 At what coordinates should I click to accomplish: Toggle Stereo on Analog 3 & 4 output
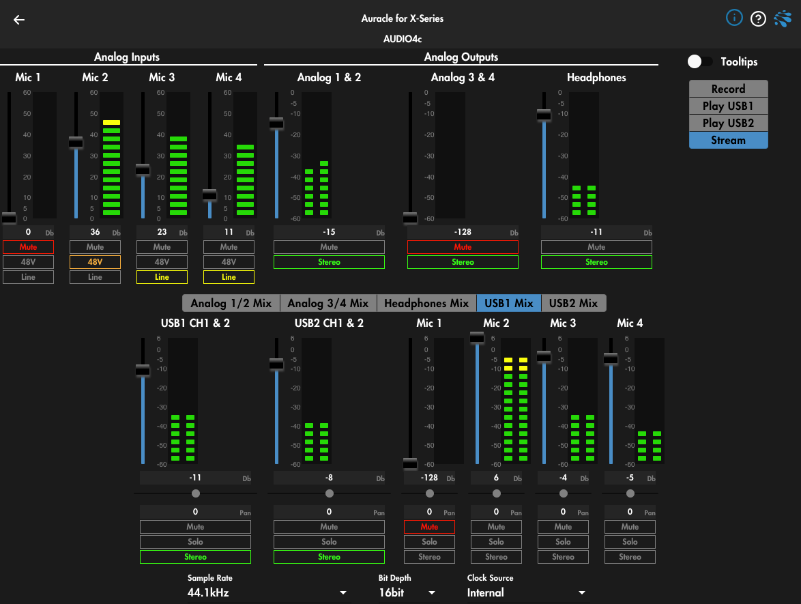point(463,262)
